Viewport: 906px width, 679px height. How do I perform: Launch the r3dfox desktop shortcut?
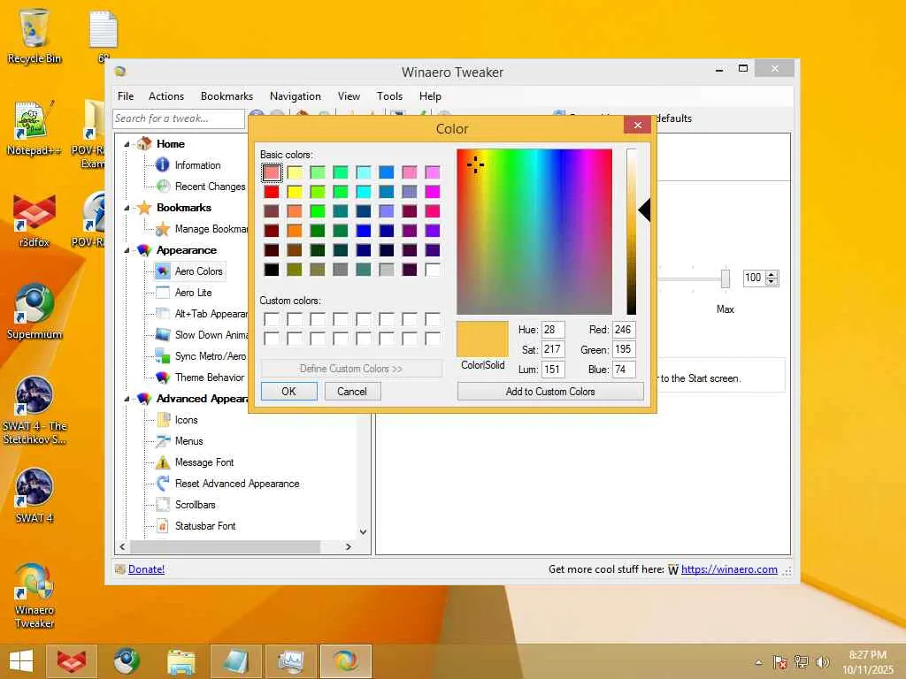tap(35, 219)
